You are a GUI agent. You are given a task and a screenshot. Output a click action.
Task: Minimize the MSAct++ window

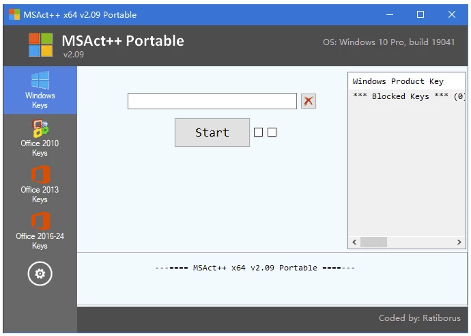pyautogui.click(x=390, y=14)
